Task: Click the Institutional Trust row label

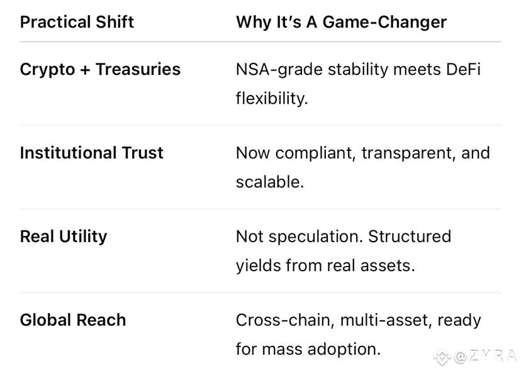Action: [x=91, y=153]
